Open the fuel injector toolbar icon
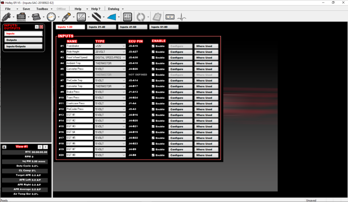Image resolution: width=348 pixels, height=202 pixels. click(x=7, y=17)
